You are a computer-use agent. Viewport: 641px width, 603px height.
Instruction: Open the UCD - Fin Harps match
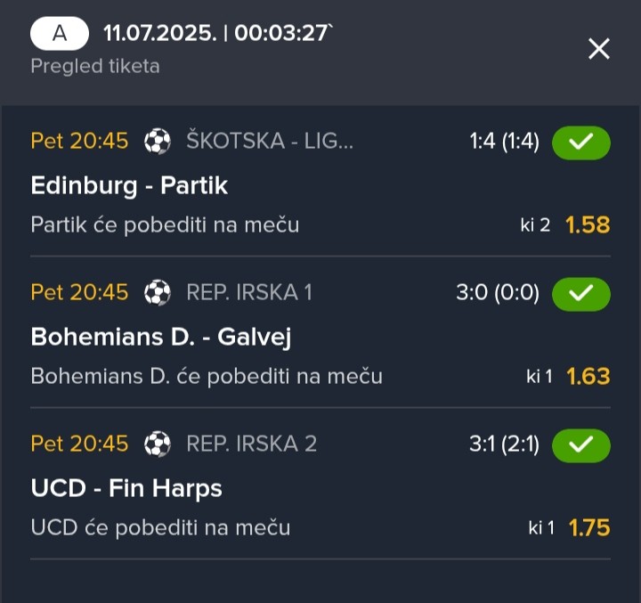click(126, 488)
